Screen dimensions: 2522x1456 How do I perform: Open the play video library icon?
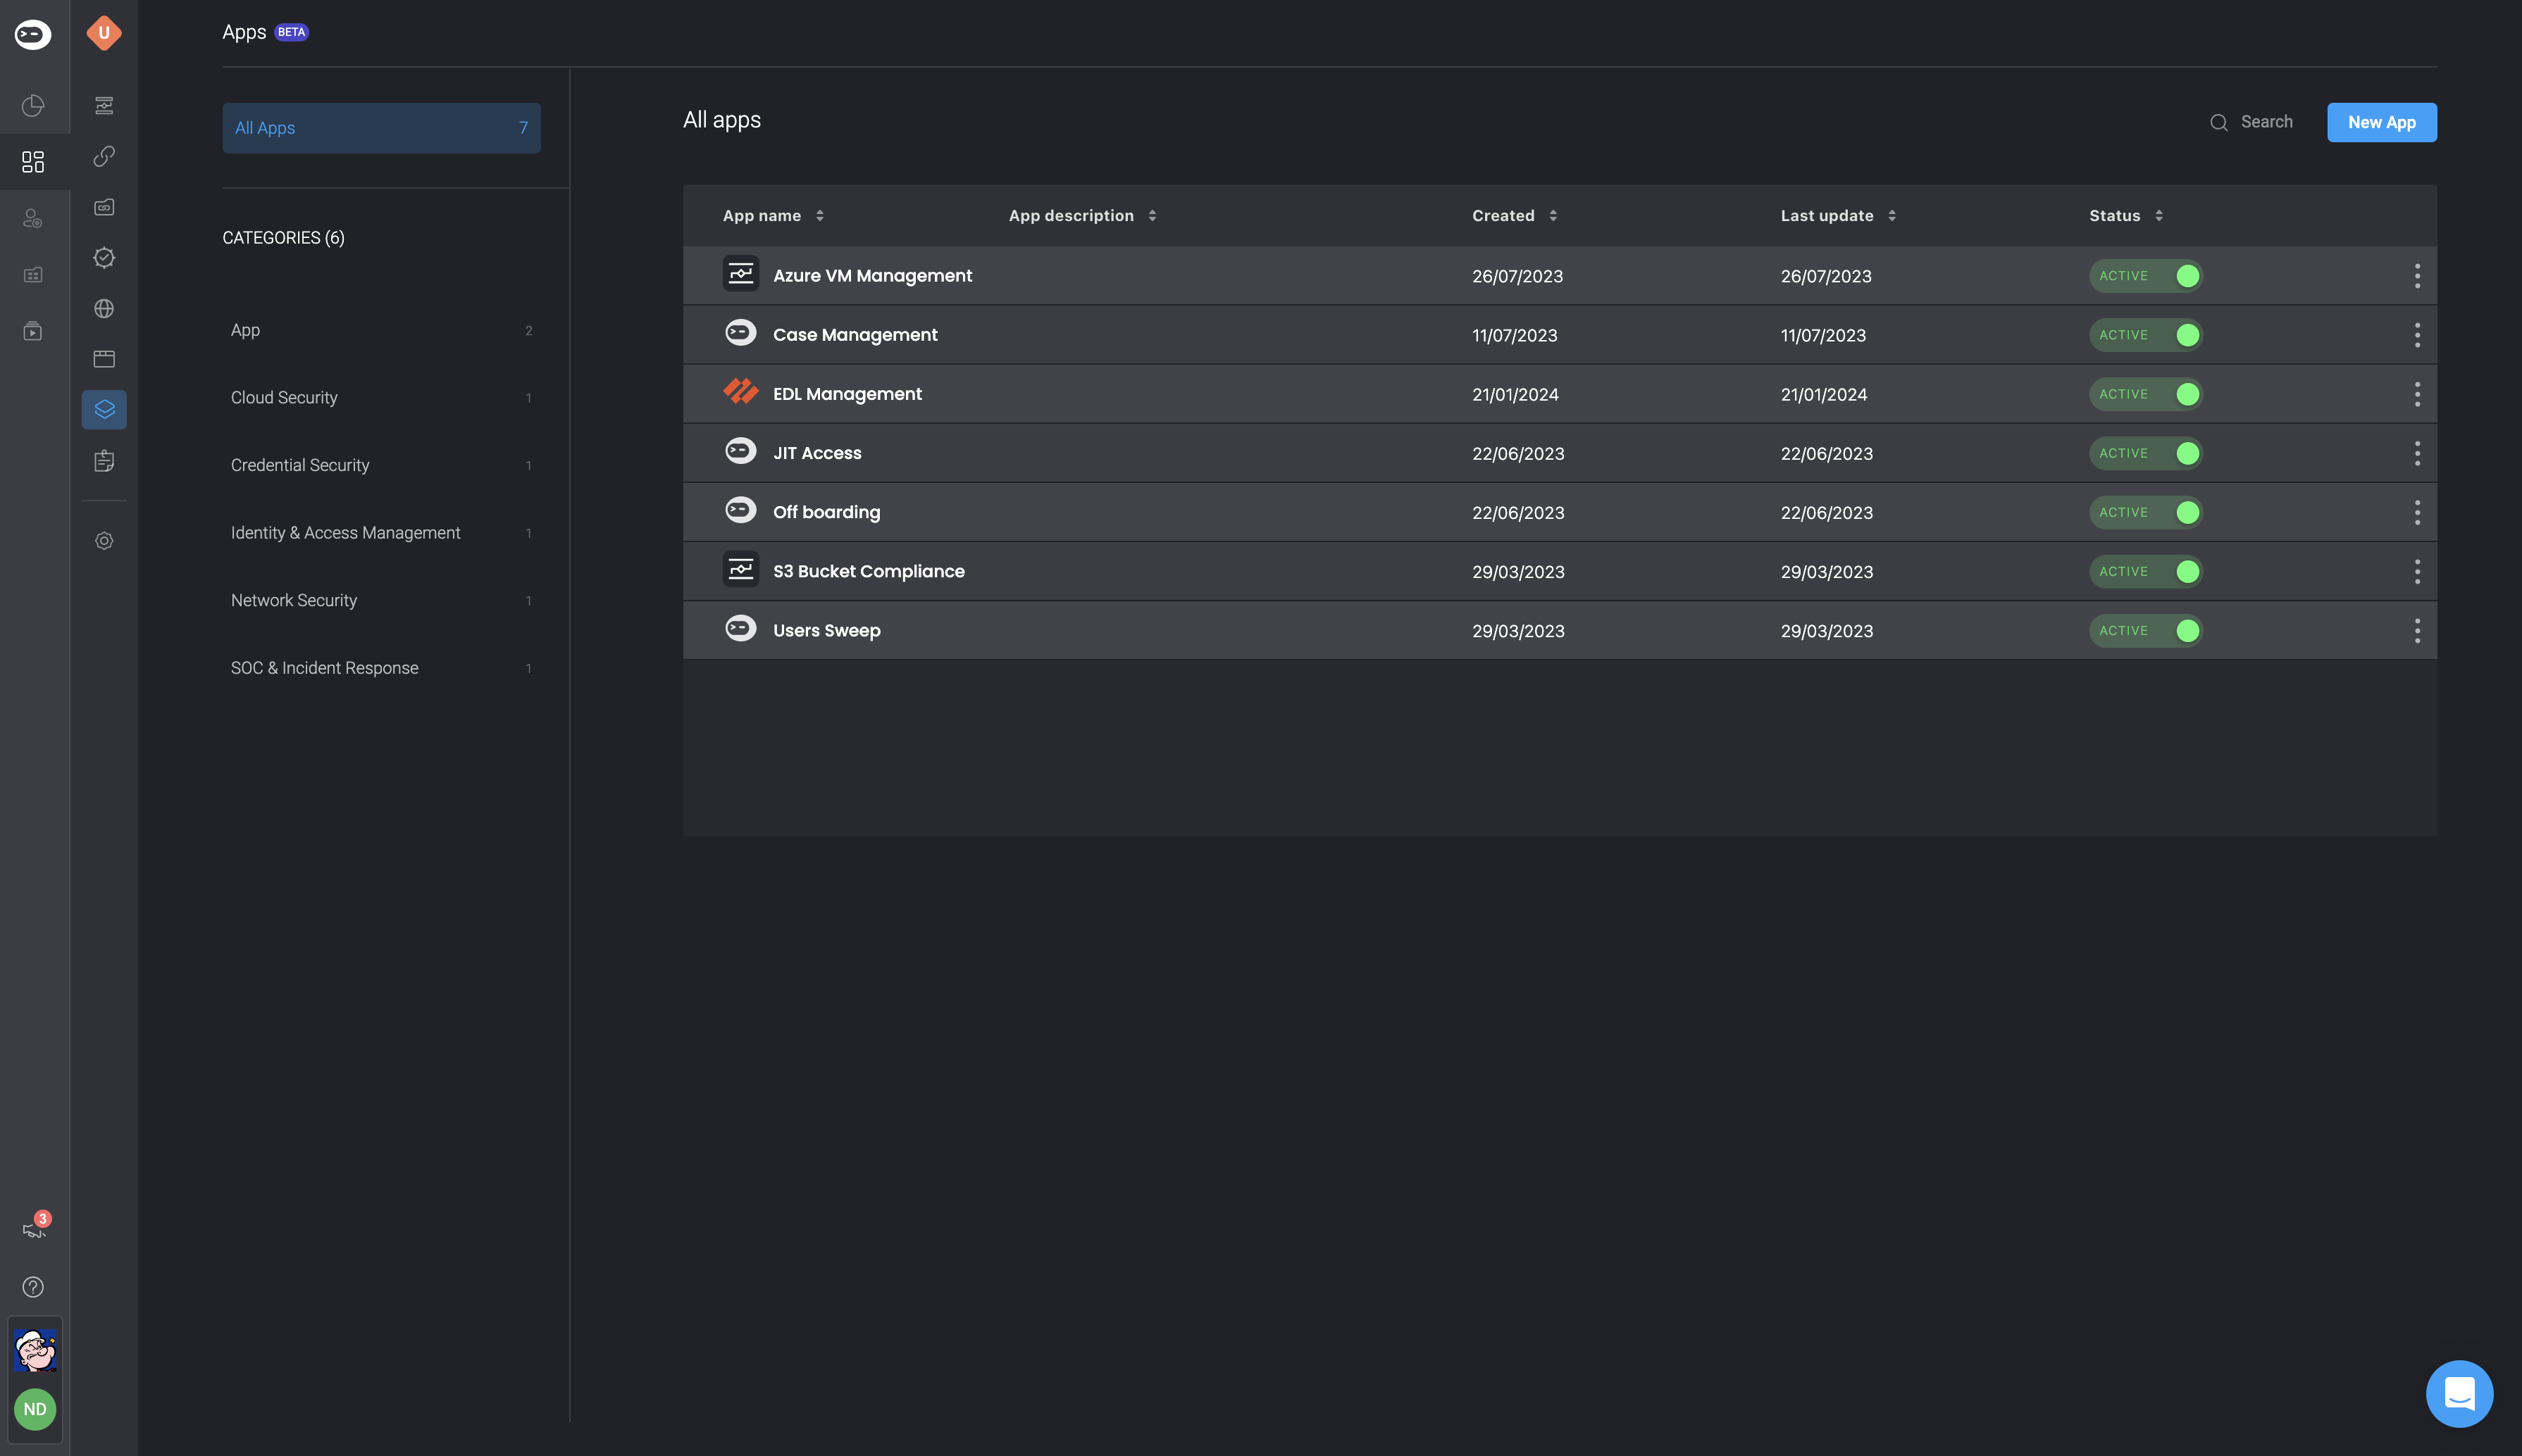click(33, 331)
